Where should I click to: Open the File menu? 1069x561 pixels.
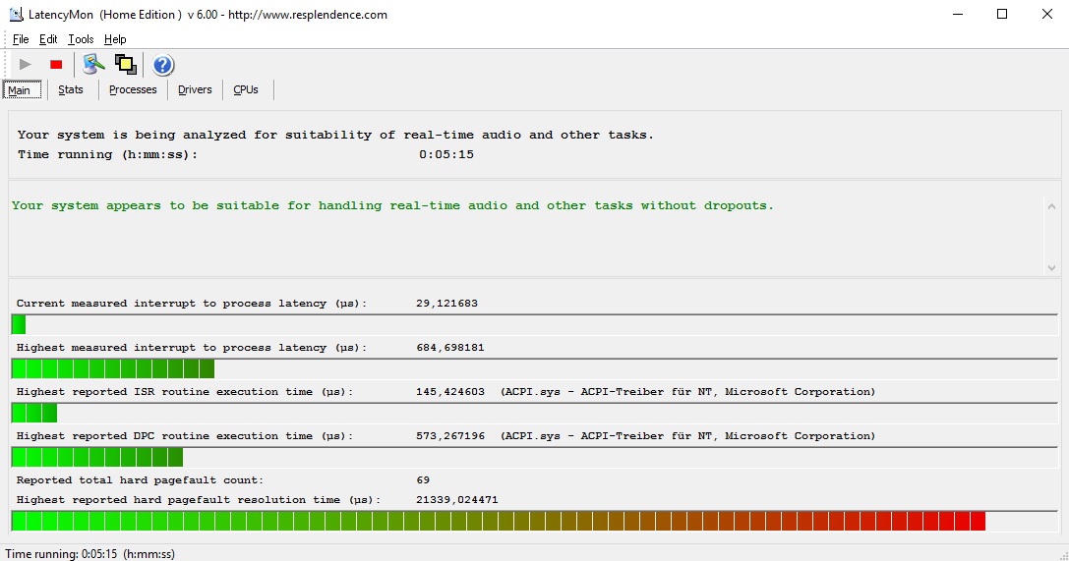coord(21,39)
